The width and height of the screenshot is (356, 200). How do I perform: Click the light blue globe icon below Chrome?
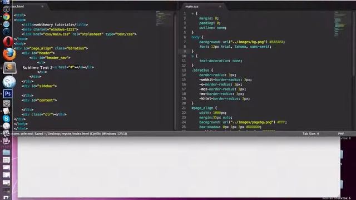(6, 24)
